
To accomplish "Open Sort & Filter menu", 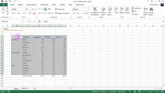I will pyautogui.click(x=146, y=11).
